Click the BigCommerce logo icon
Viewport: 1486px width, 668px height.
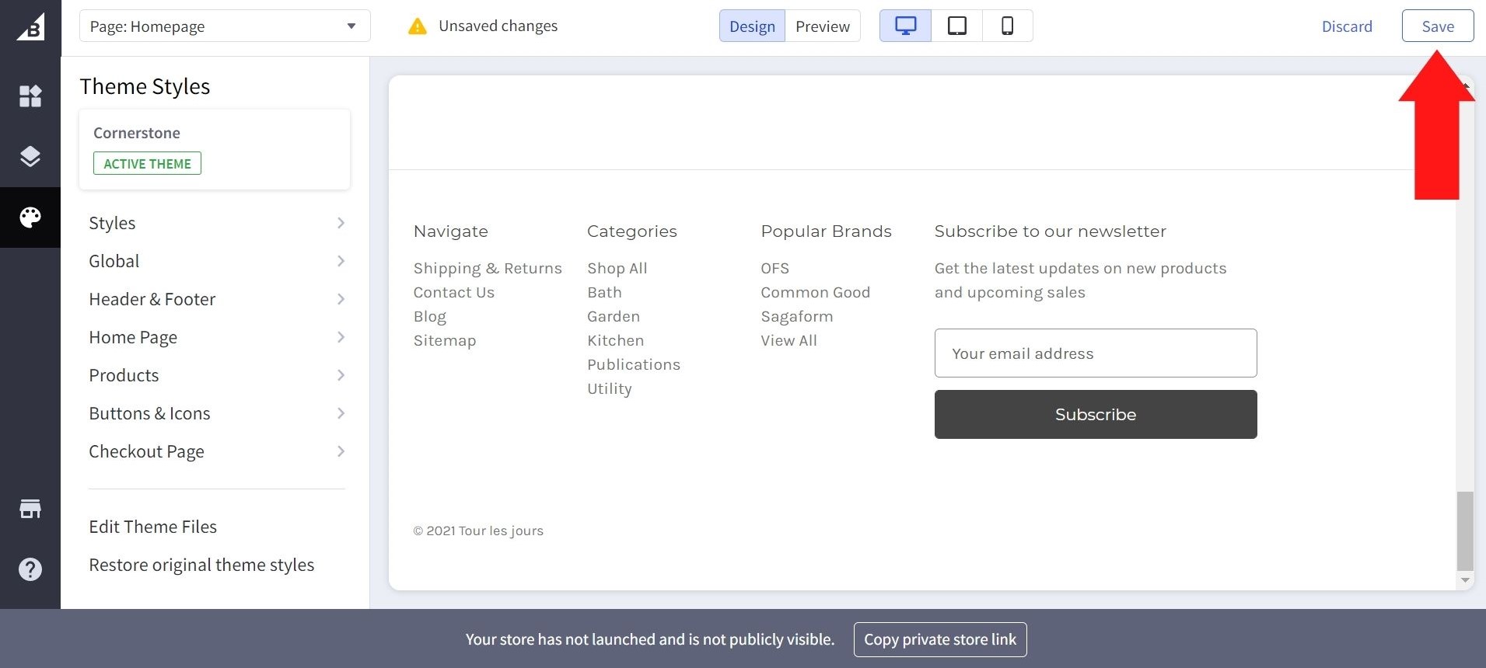pyautogui.click(x=30, y=27)
